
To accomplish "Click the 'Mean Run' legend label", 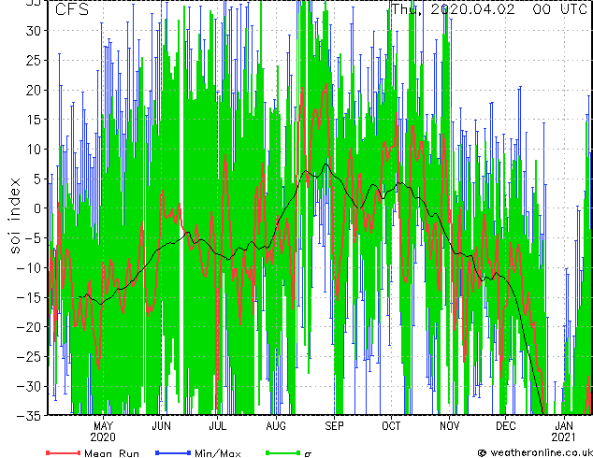I will 112,453.
